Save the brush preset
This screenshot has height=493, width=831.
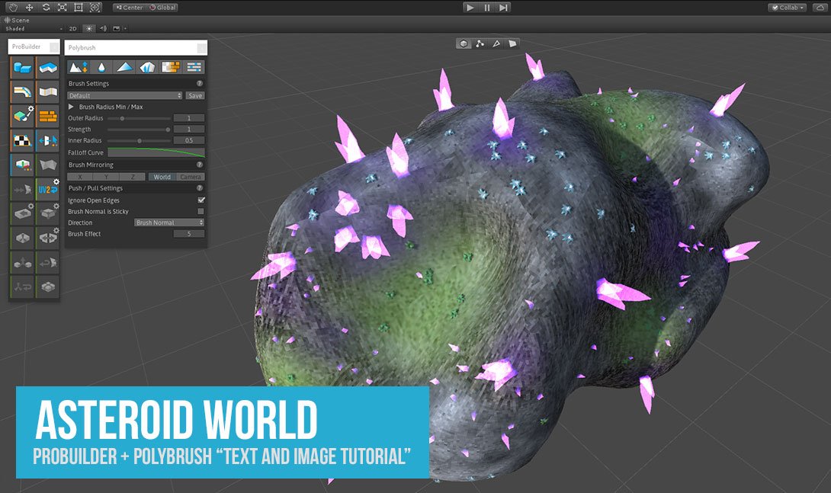[x=195, y=95]
